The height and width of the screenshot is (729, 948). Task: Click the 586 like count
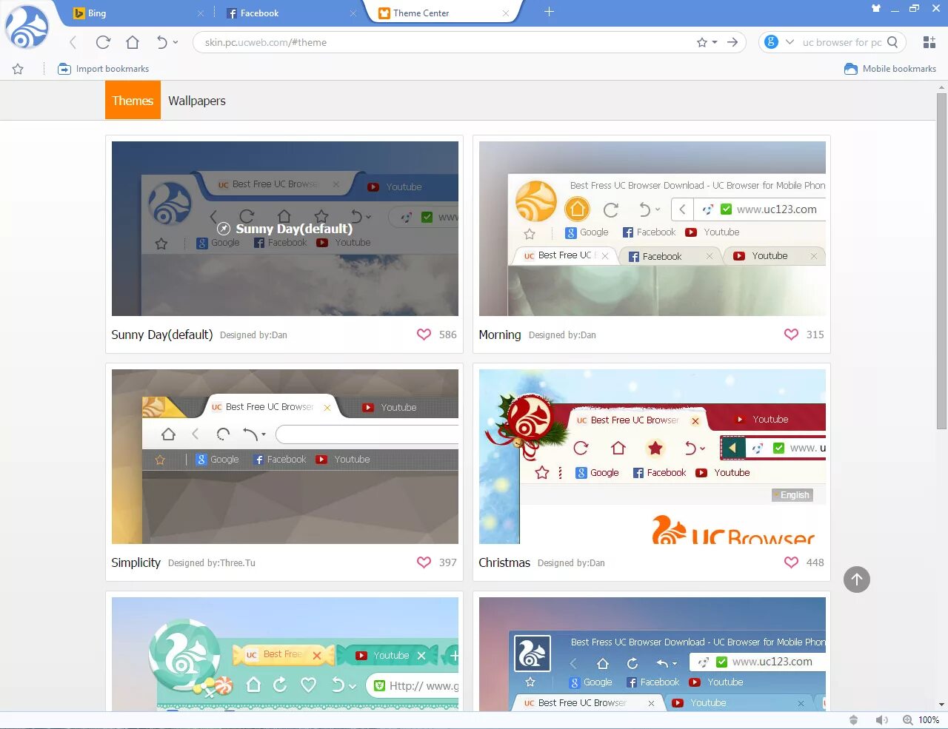448,335
